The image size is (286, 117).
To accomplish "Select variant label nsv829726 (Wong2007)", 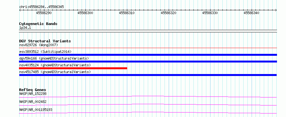I will [x=39, y=45].
